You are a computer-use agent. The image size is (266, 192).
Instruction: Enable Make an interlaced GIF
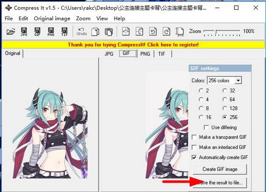click(x=194, y=147)
